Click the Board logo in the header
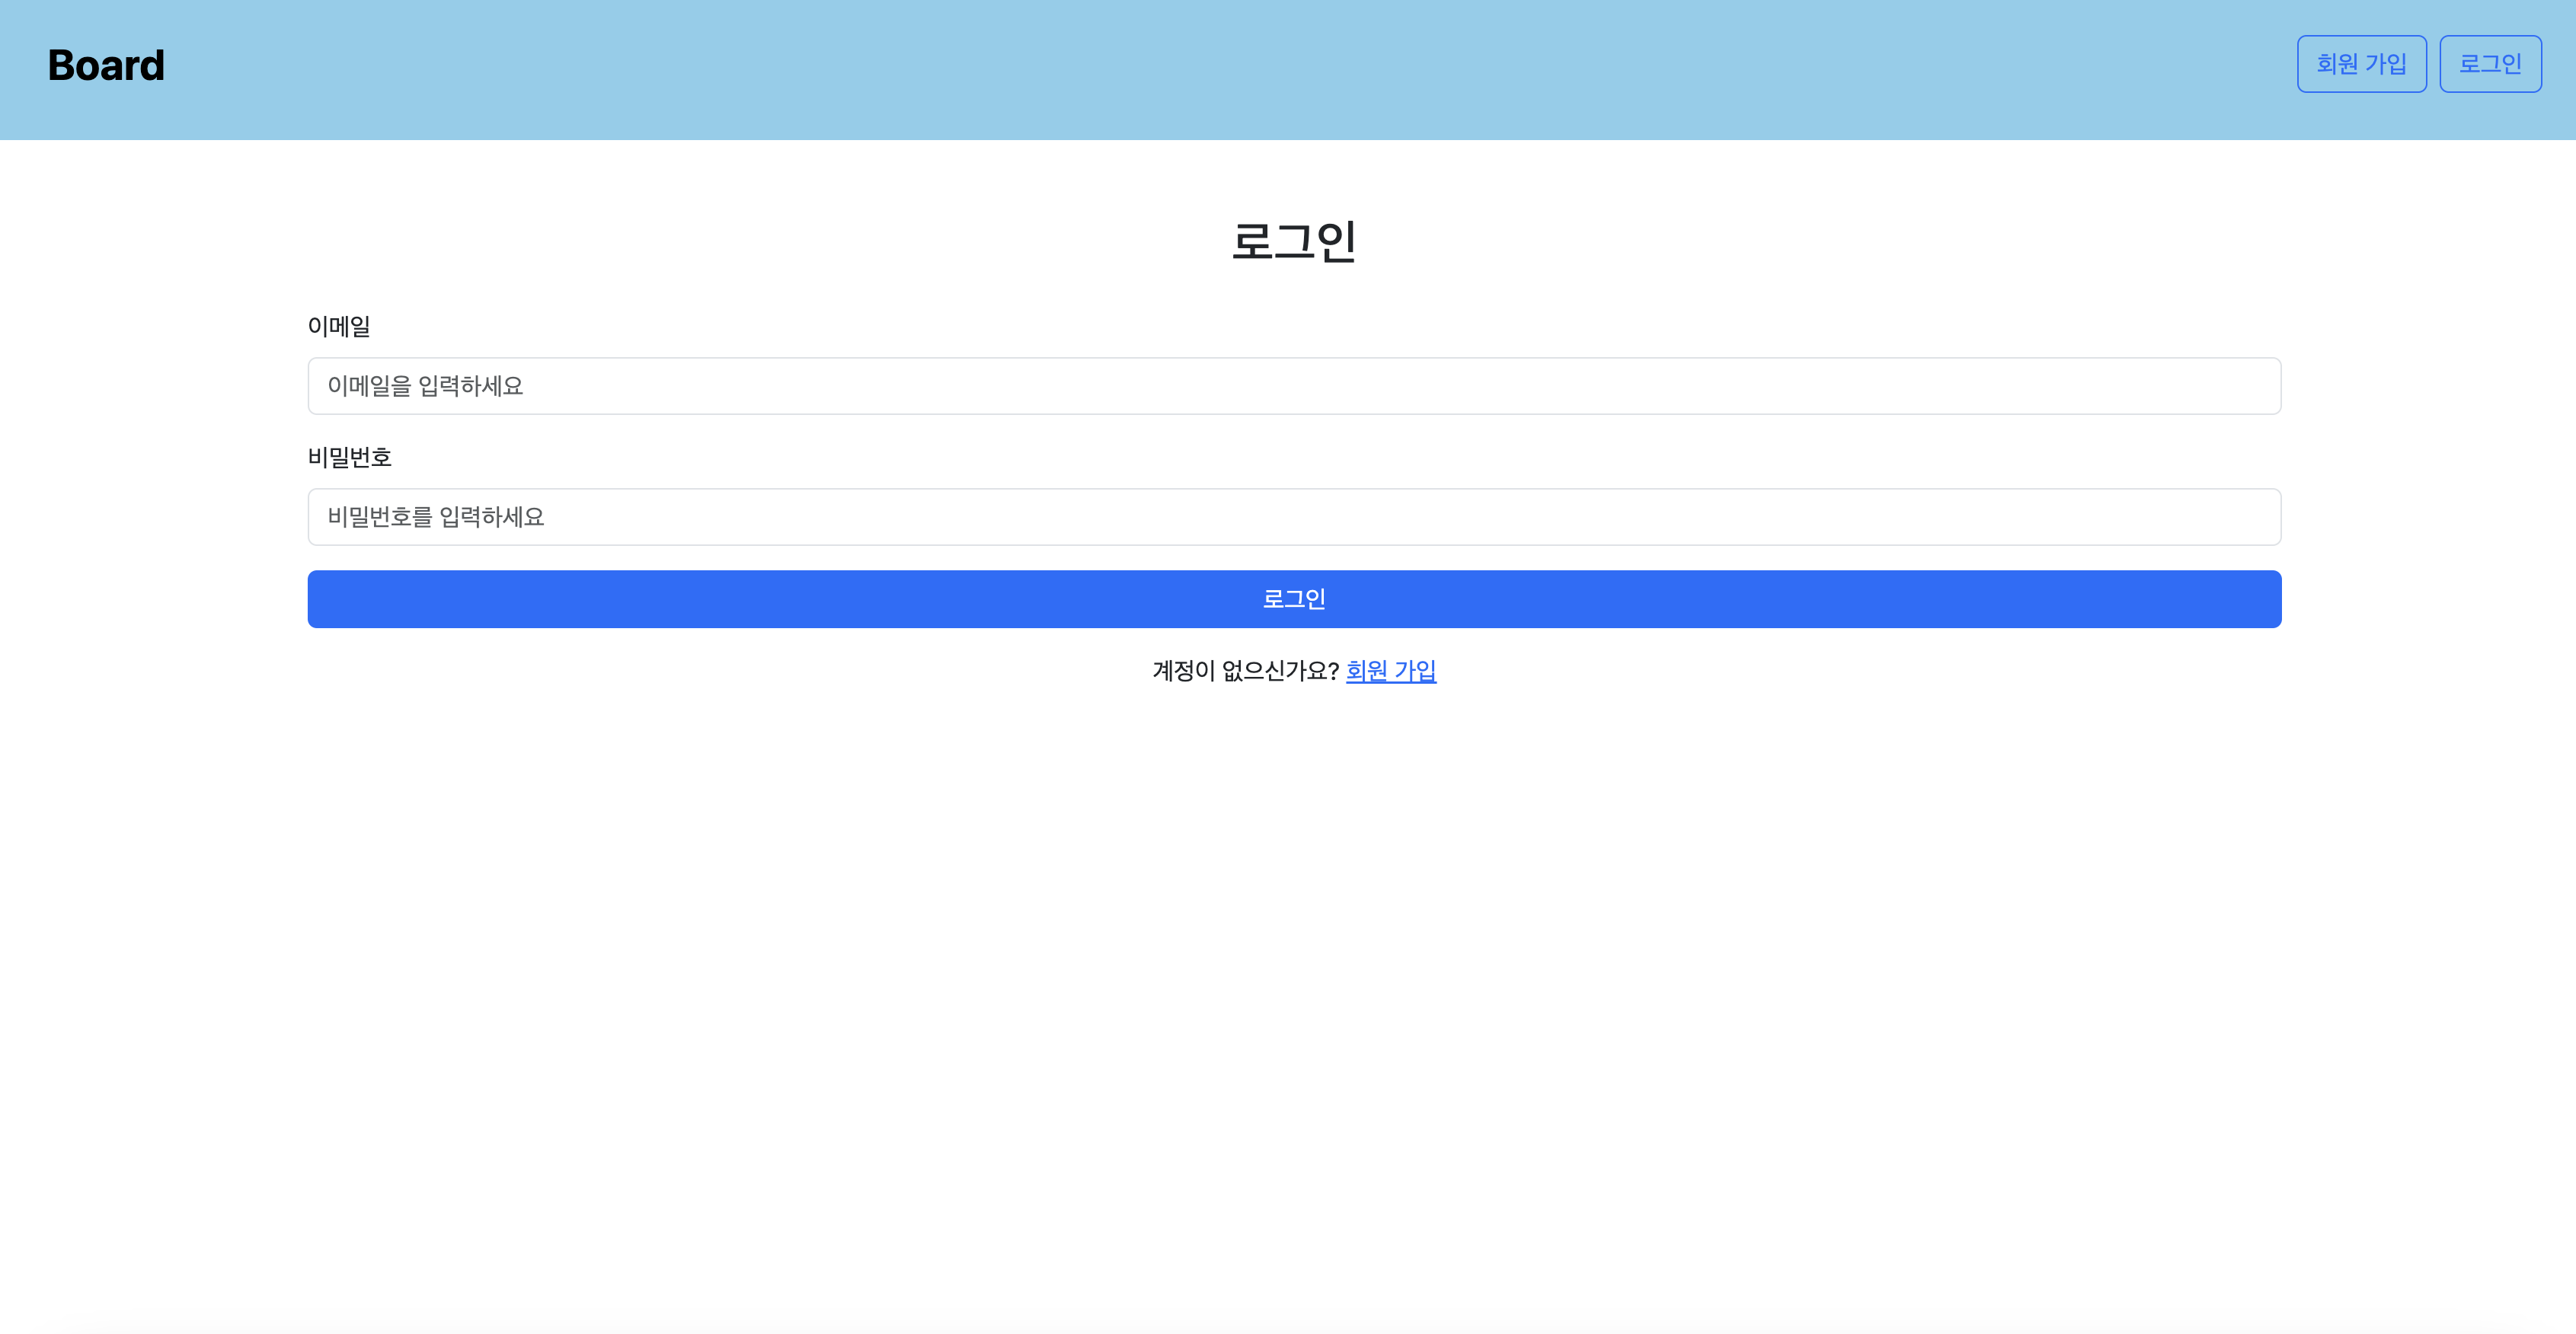 (106, 65)
